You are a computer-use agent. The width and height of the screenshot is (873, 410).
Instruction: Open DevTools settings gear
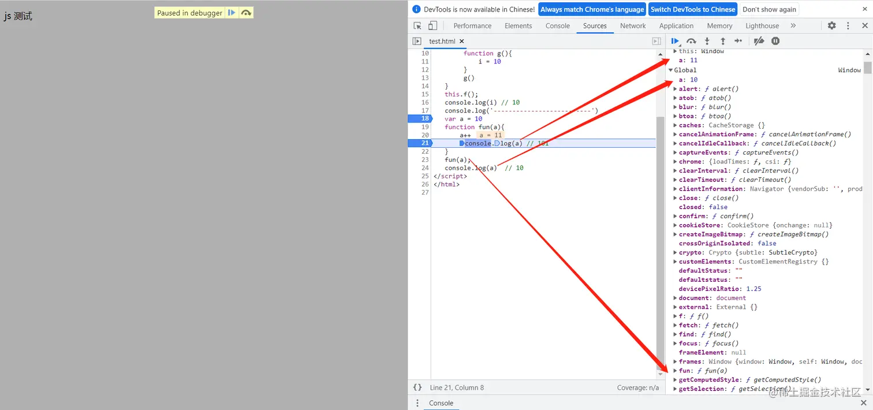831,25
